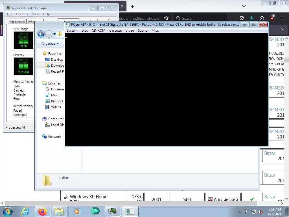Open Task Manager Help menu
Screen dimensions: 289x217
46,14
